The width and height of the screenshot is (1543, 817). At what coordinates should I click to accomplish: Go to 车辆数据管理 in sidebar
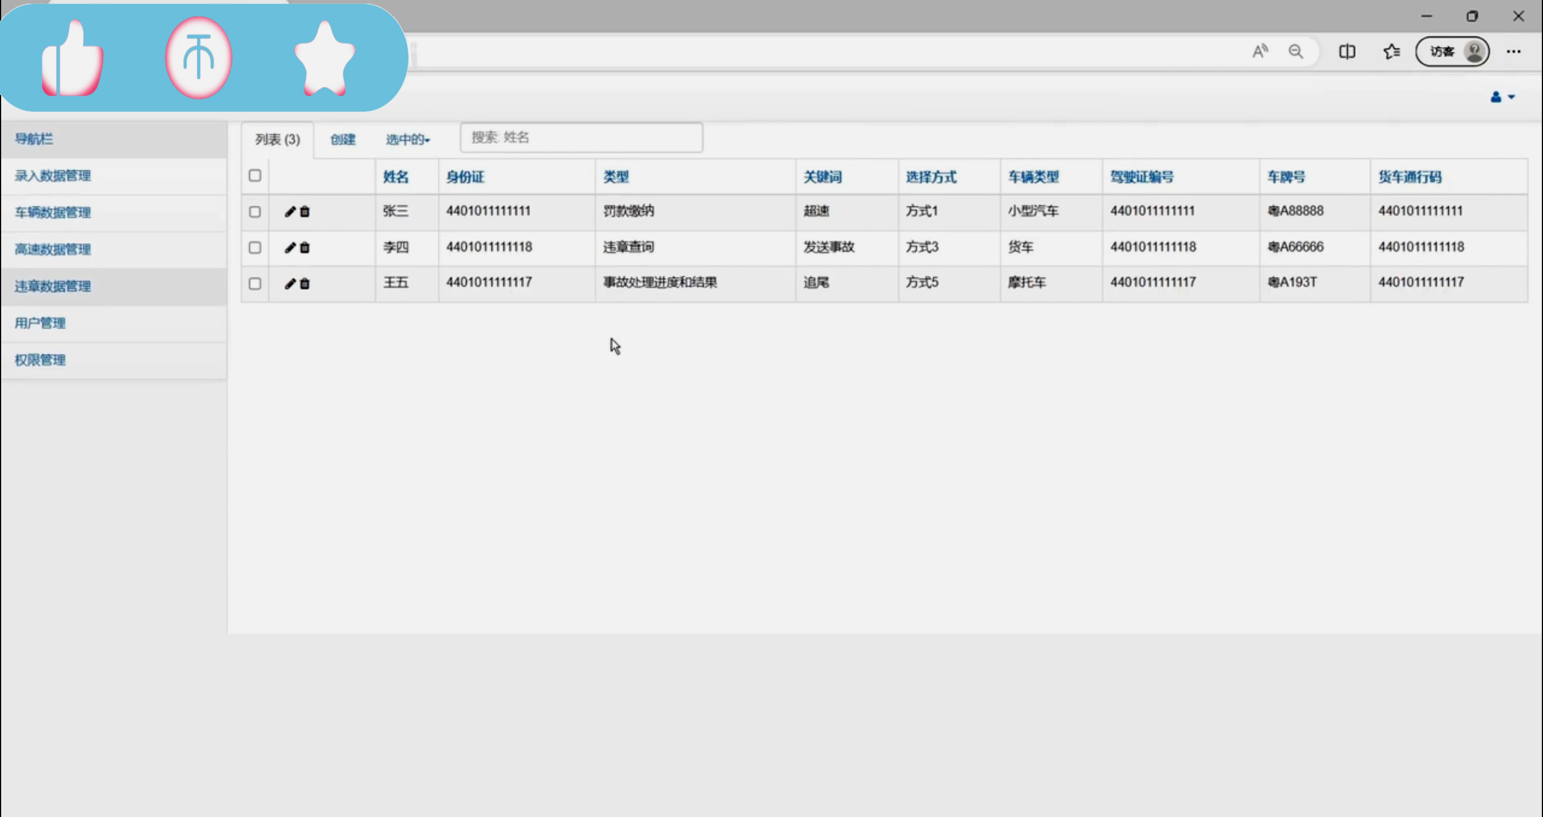pyautogui.click(x=53, y=213)
